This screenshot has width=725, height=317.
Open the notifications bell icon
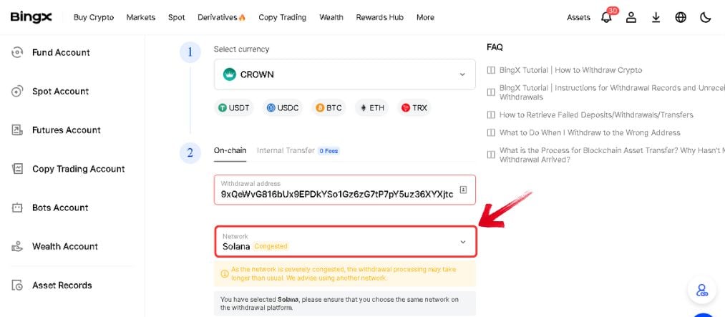[606, 18]
